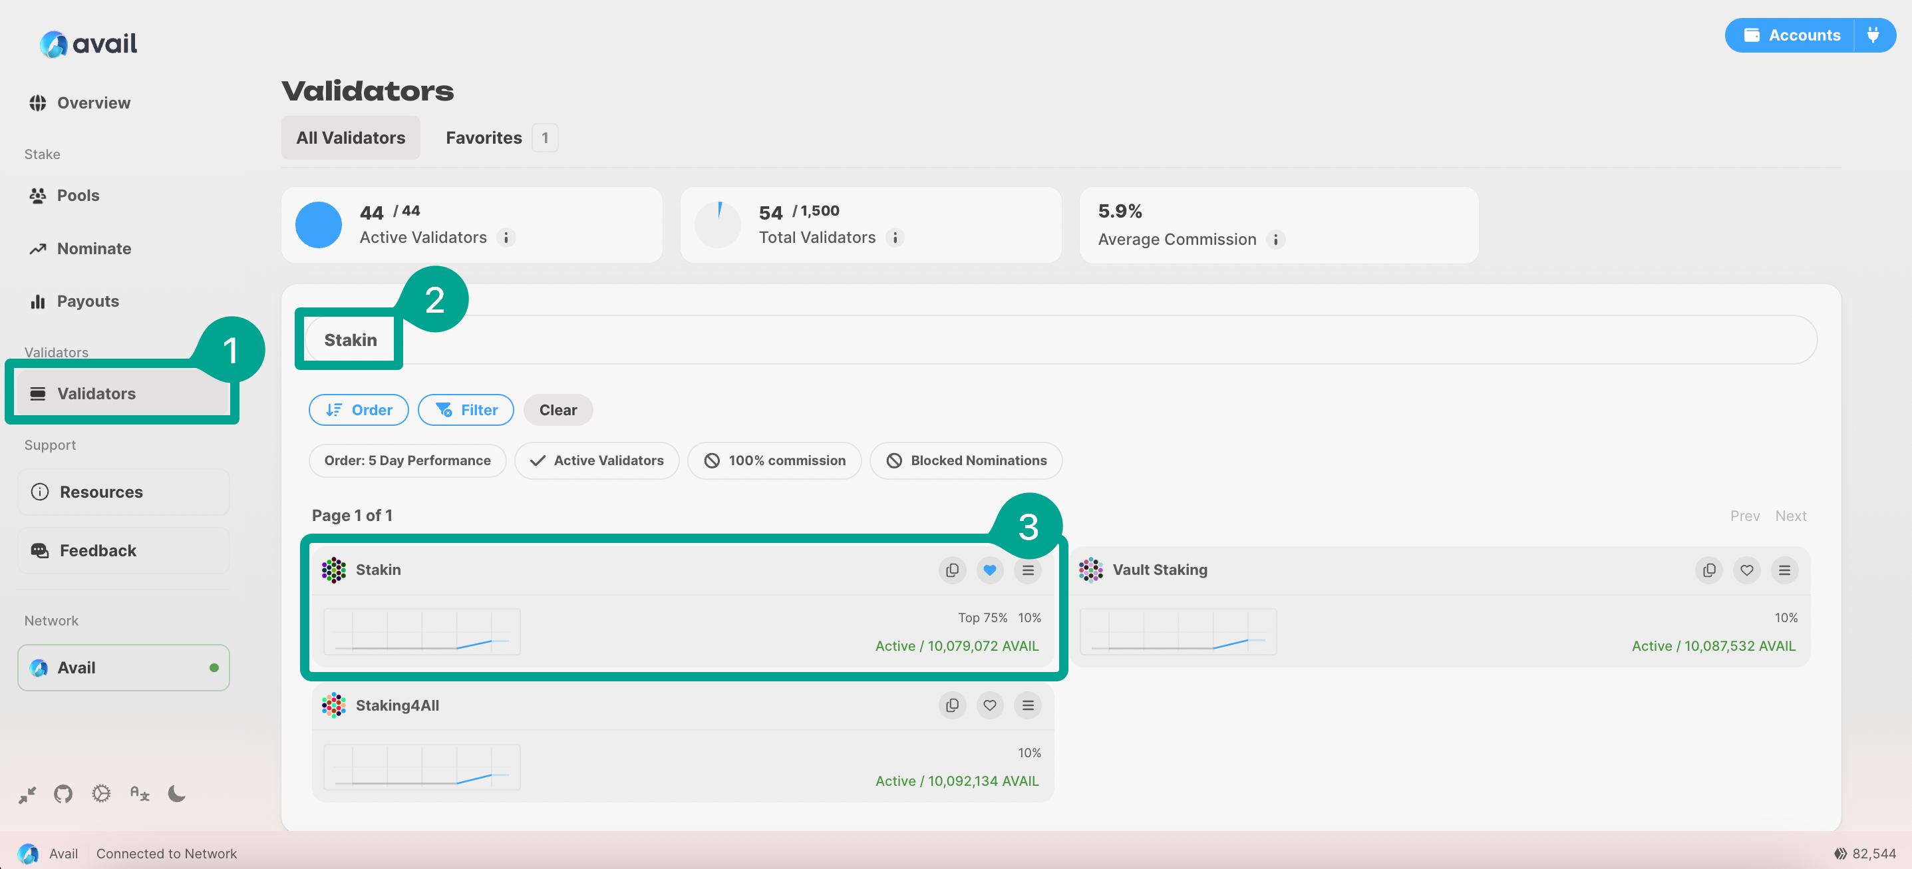Viewport: 1912px width, 869px height.
Task: Switch to All Validators tab
Action: click(x=351, y=138)
